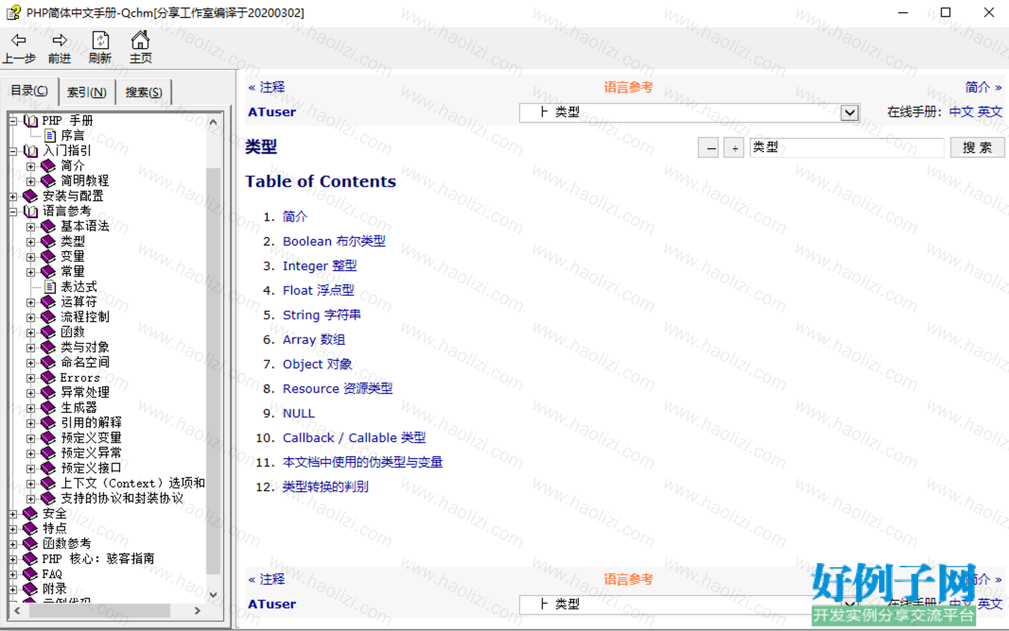Switch to the 索引(N) tab
Image resolution: width=1009 pixels, height=631 pixels.
87,92
